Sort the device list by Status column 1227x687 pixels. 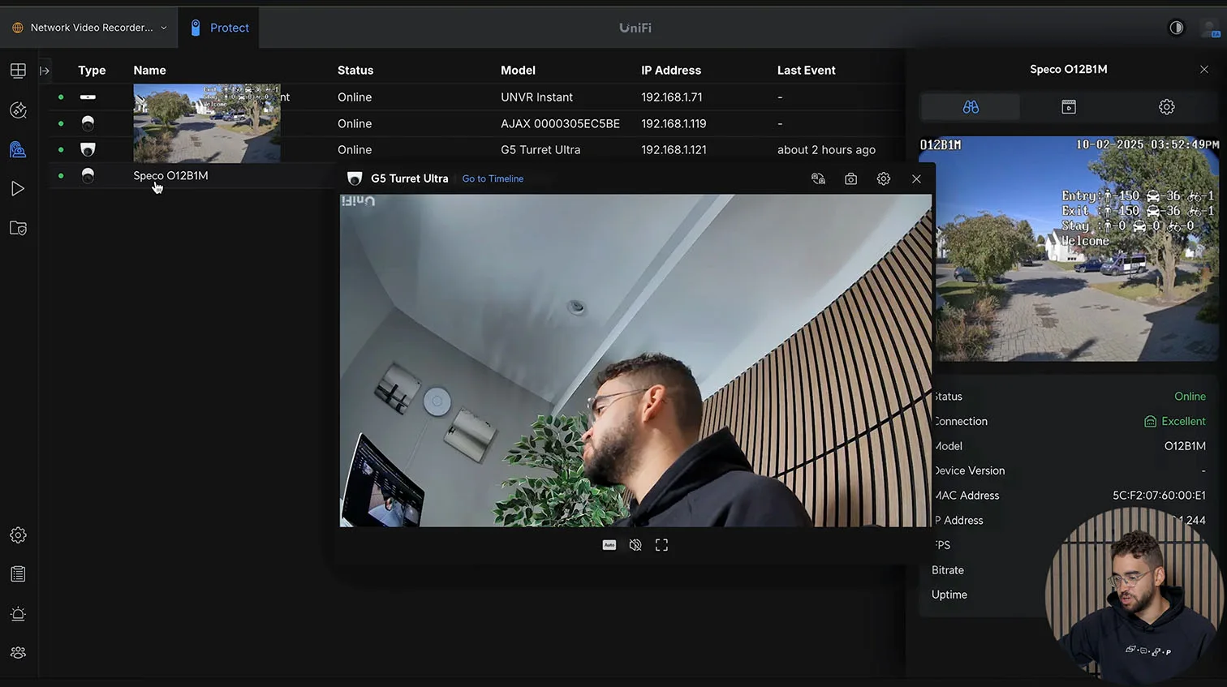pos(355,71)
